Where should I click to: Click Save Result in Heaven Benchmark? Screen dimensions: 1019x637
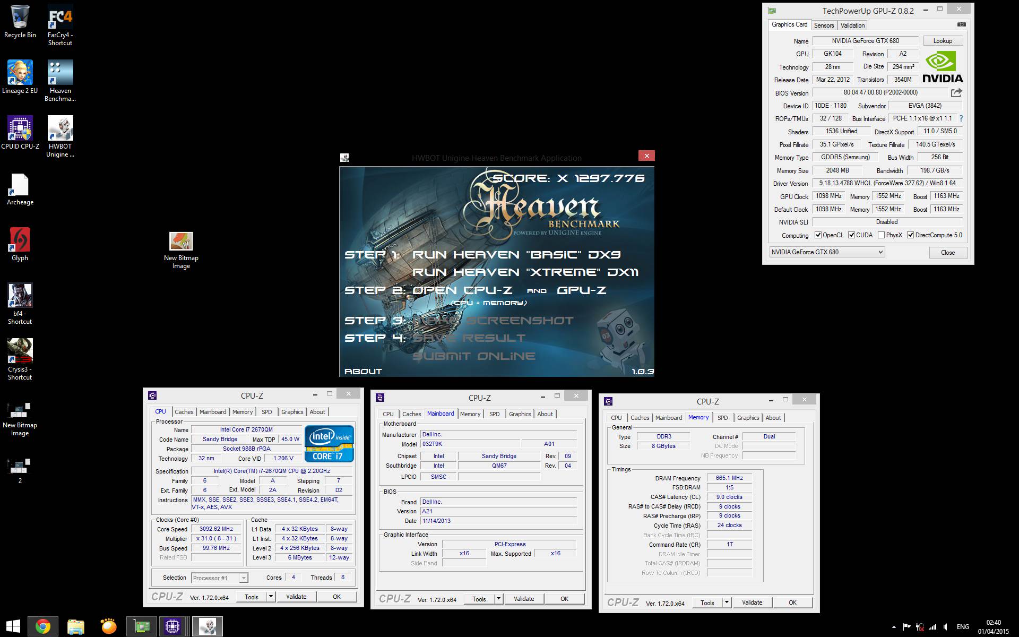click(469, 338)
